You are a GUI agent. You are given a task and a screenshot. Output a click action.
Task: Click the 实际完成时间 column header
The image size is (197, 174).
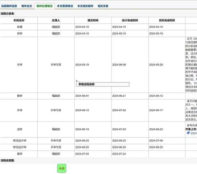coord(167,20)
